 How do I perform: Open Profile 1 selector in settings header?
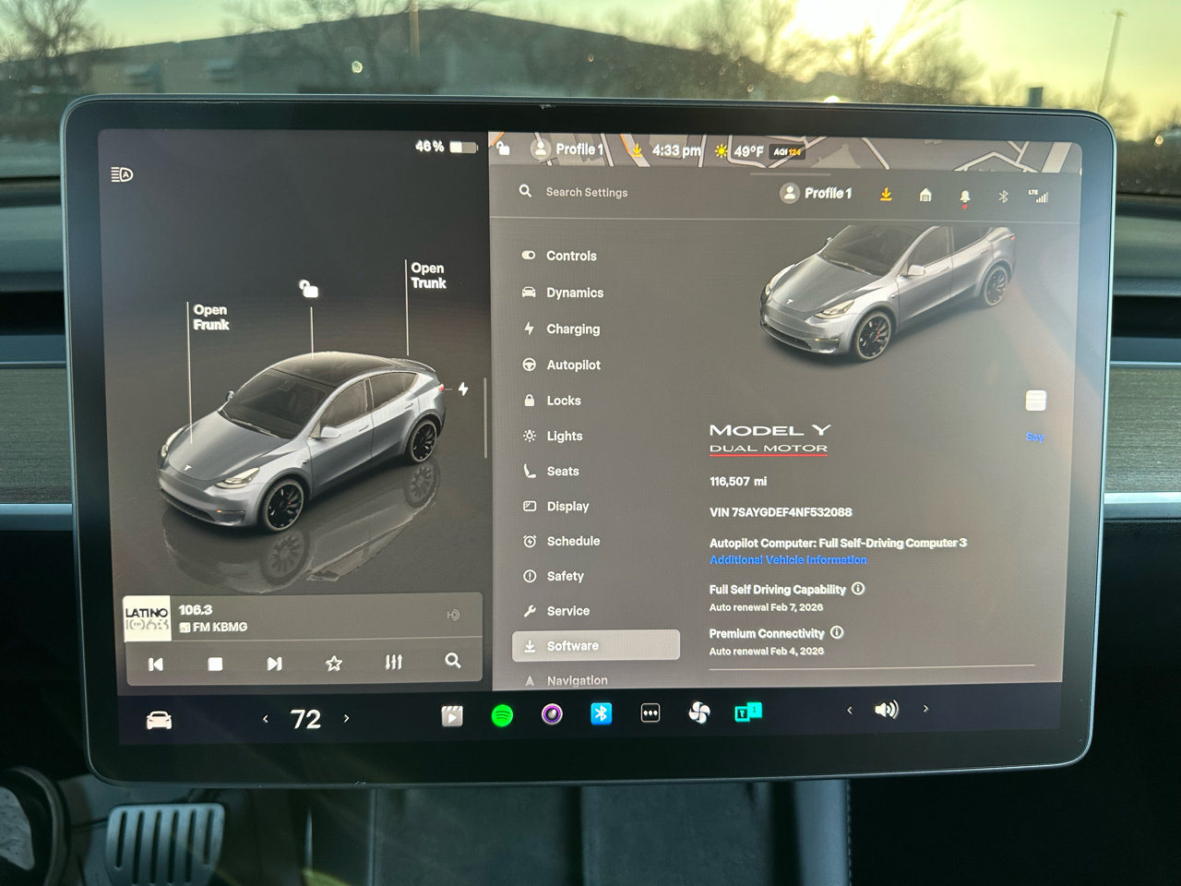pyautogui.click(x=817, y=193)
